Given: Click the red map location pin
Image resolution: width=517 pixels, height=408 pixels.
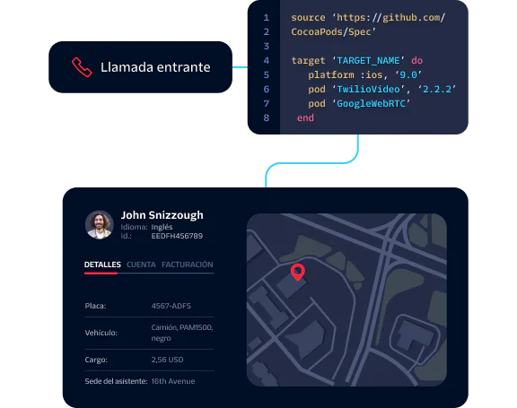Looking at the screenshot, I should [x=298, y=272].
